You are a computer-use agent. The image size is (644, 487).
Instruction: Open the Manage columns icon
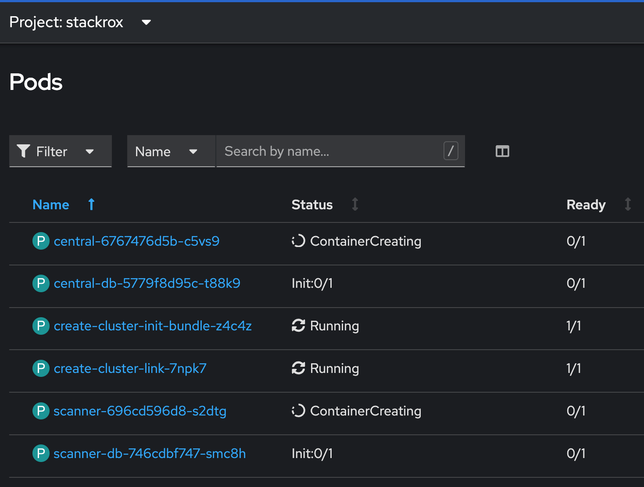tap(502, 151)
